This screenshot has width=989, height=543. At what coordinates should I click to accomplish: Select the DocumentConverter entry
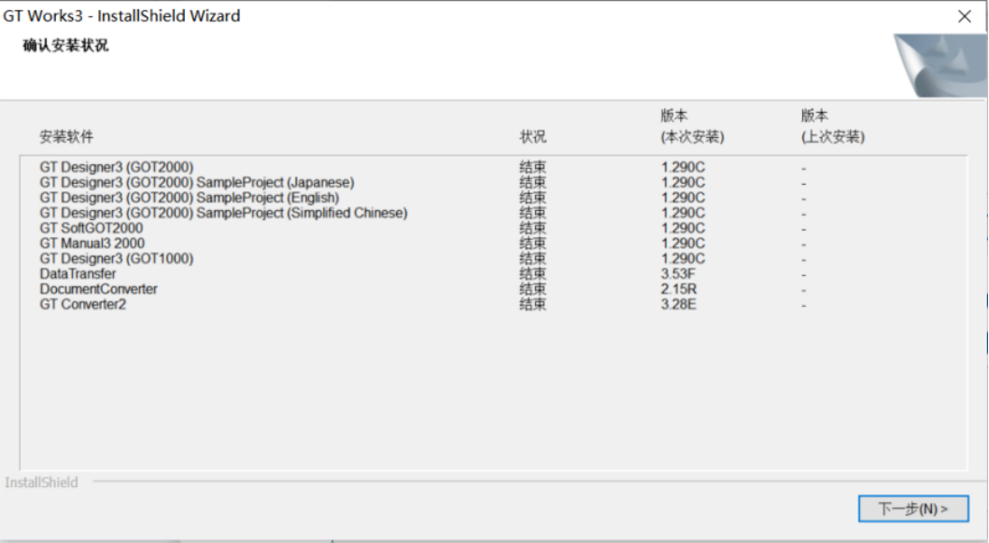tap(98, 289)
